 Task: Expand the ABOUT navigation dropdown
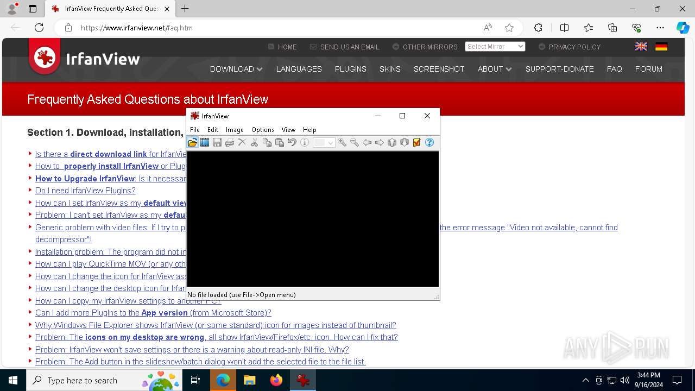[495, 69]
